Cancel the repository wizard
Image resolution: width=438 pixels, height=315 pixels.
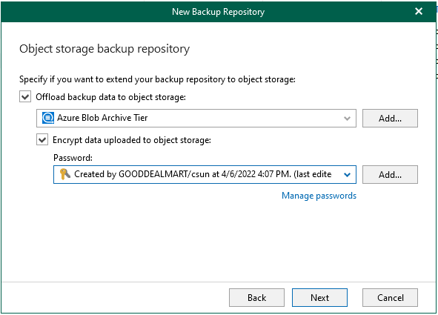pos(391,298)
